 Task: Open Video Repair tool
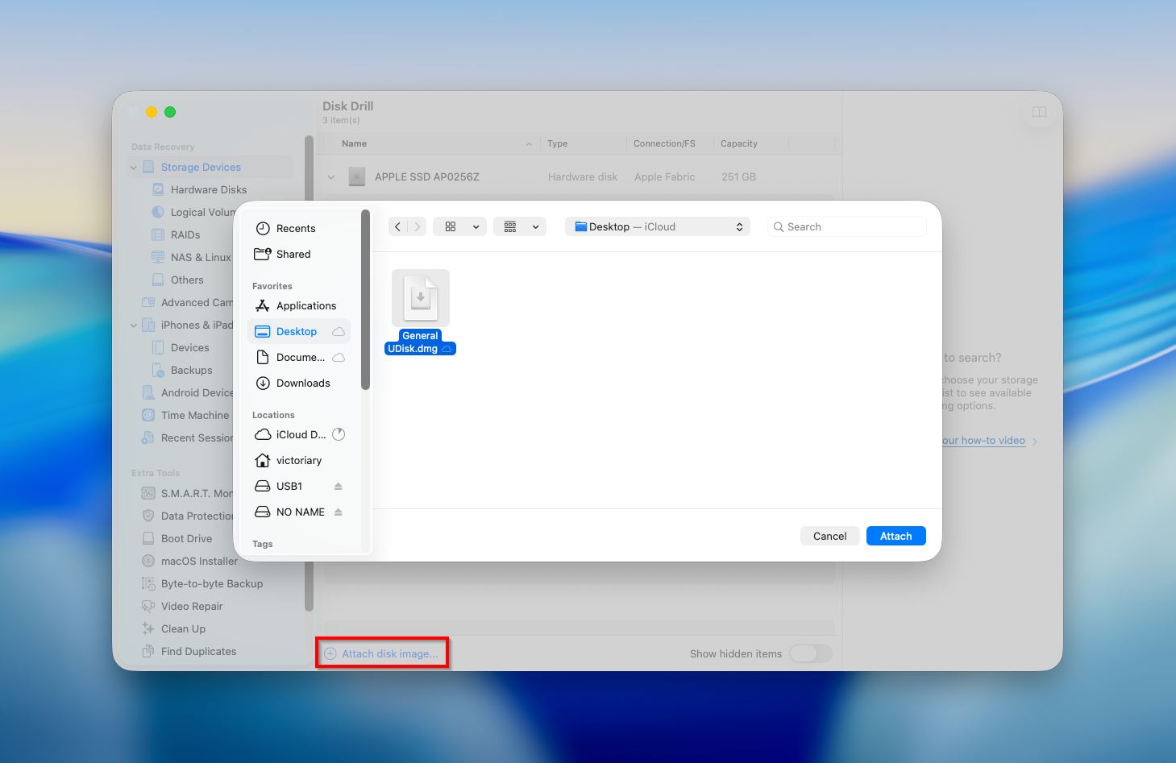[x=191, y=606]
